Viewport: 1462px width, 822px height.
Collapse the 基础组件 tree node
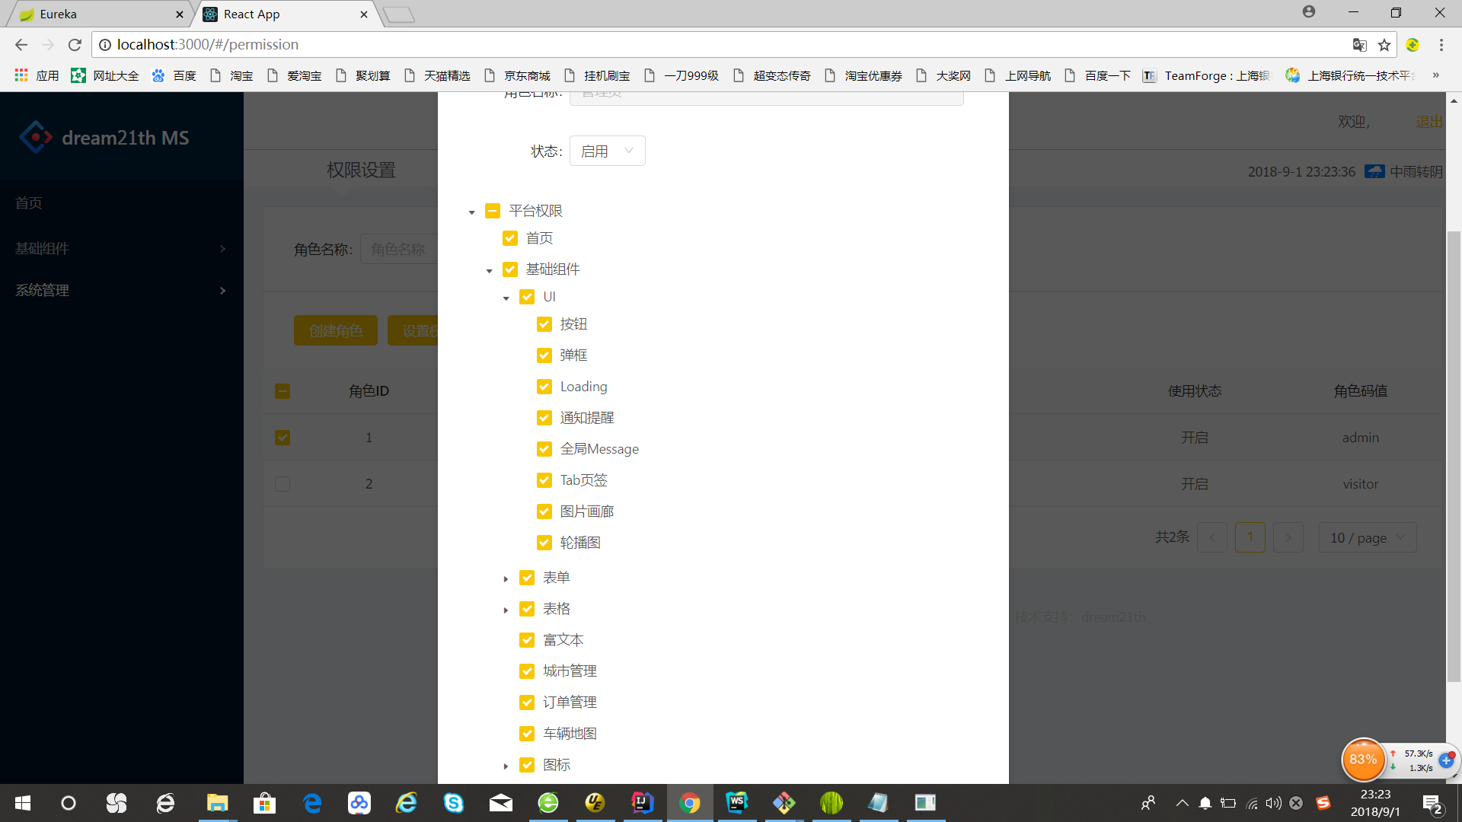490,271
